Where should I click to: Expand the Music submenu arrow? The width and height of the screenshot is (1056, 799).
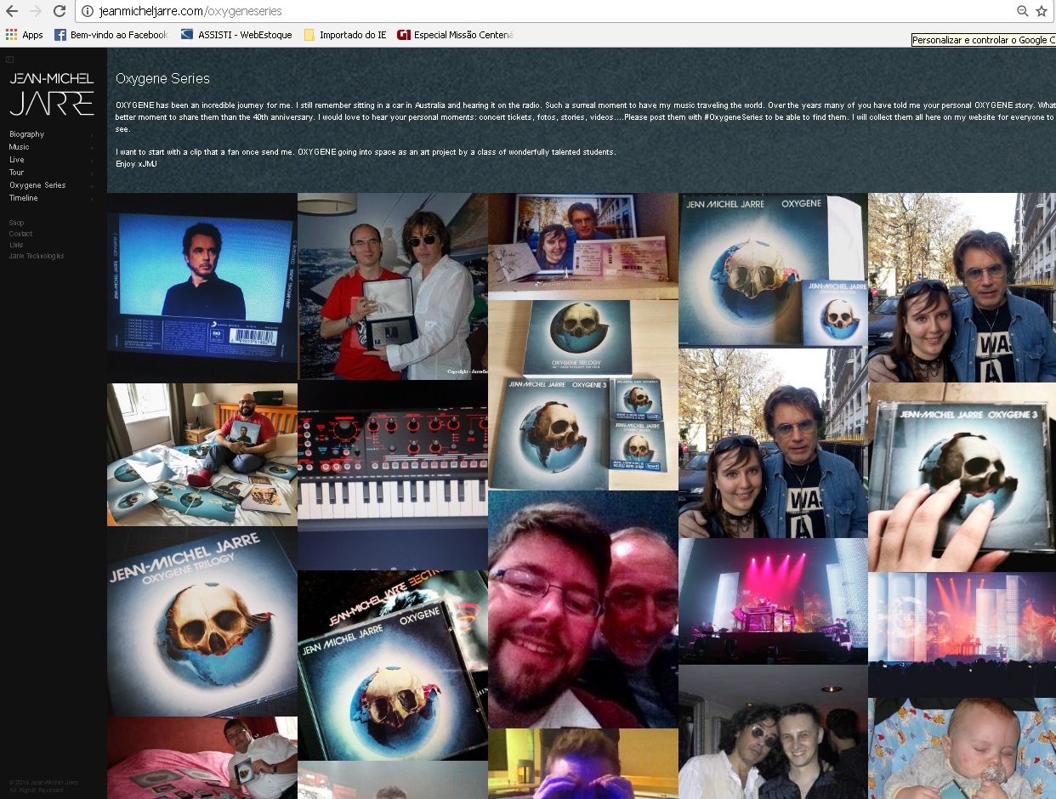tap(92, 147)
